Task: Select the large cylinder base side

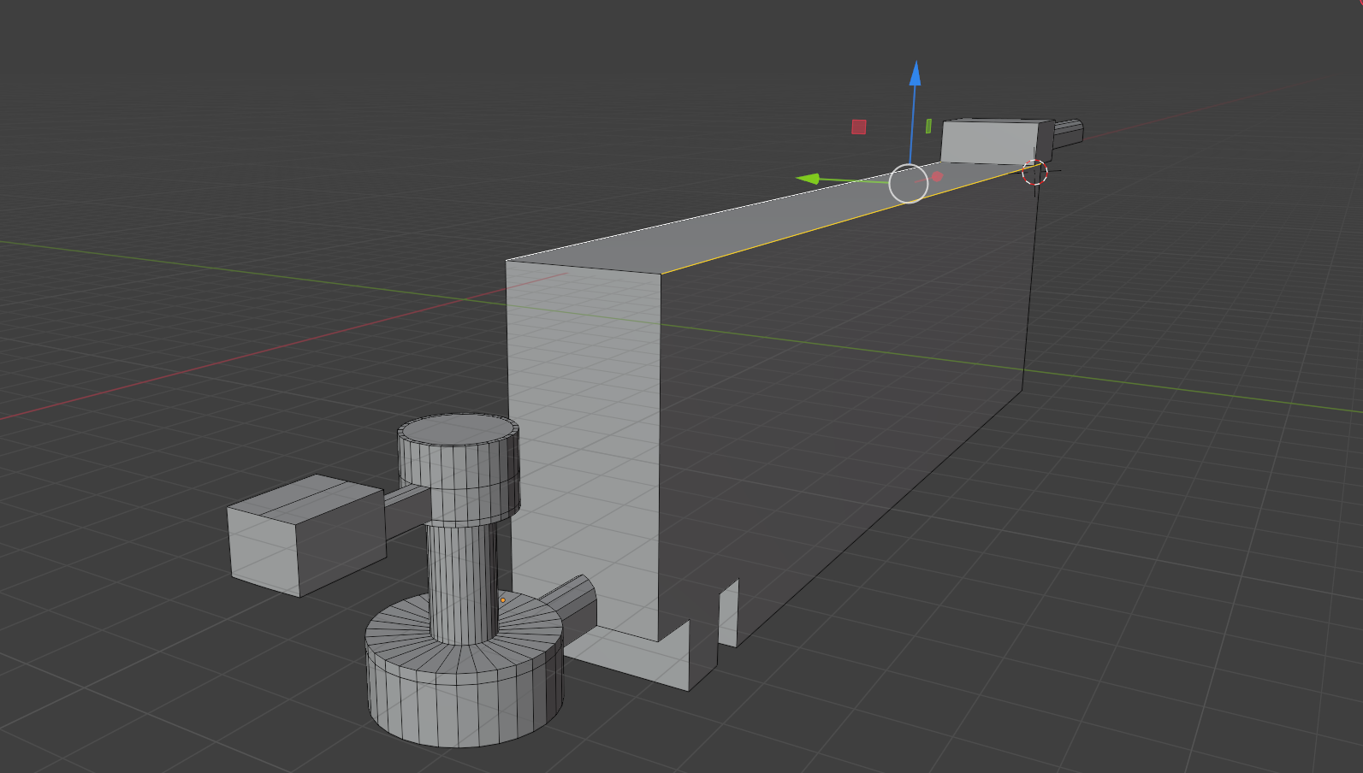Action: click(462, 701)
